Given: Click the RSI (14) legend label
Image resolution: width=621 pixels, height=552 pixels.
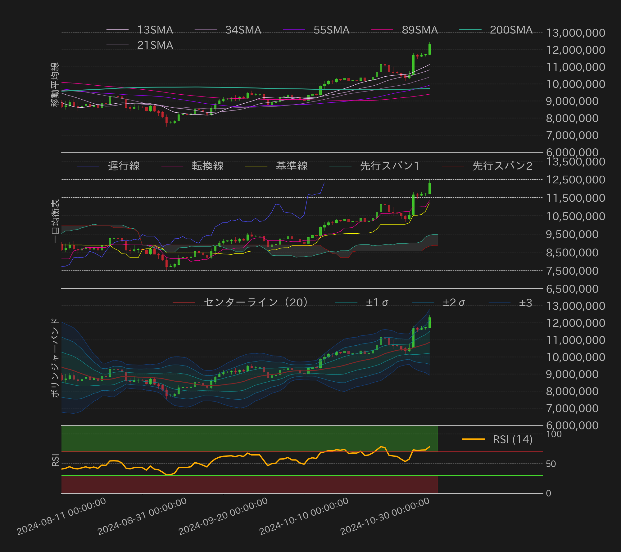Looking at the screenshot, I should 512,439.
